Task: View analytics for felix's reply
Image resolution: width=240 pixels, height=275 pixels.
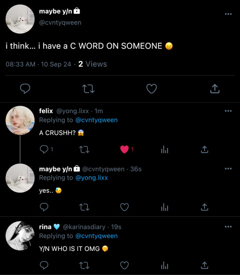Action: click(165, 149)
